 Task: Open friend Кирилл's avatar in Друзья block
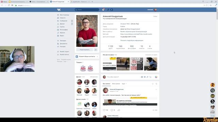pyautogui.click(x=94, y=82)
